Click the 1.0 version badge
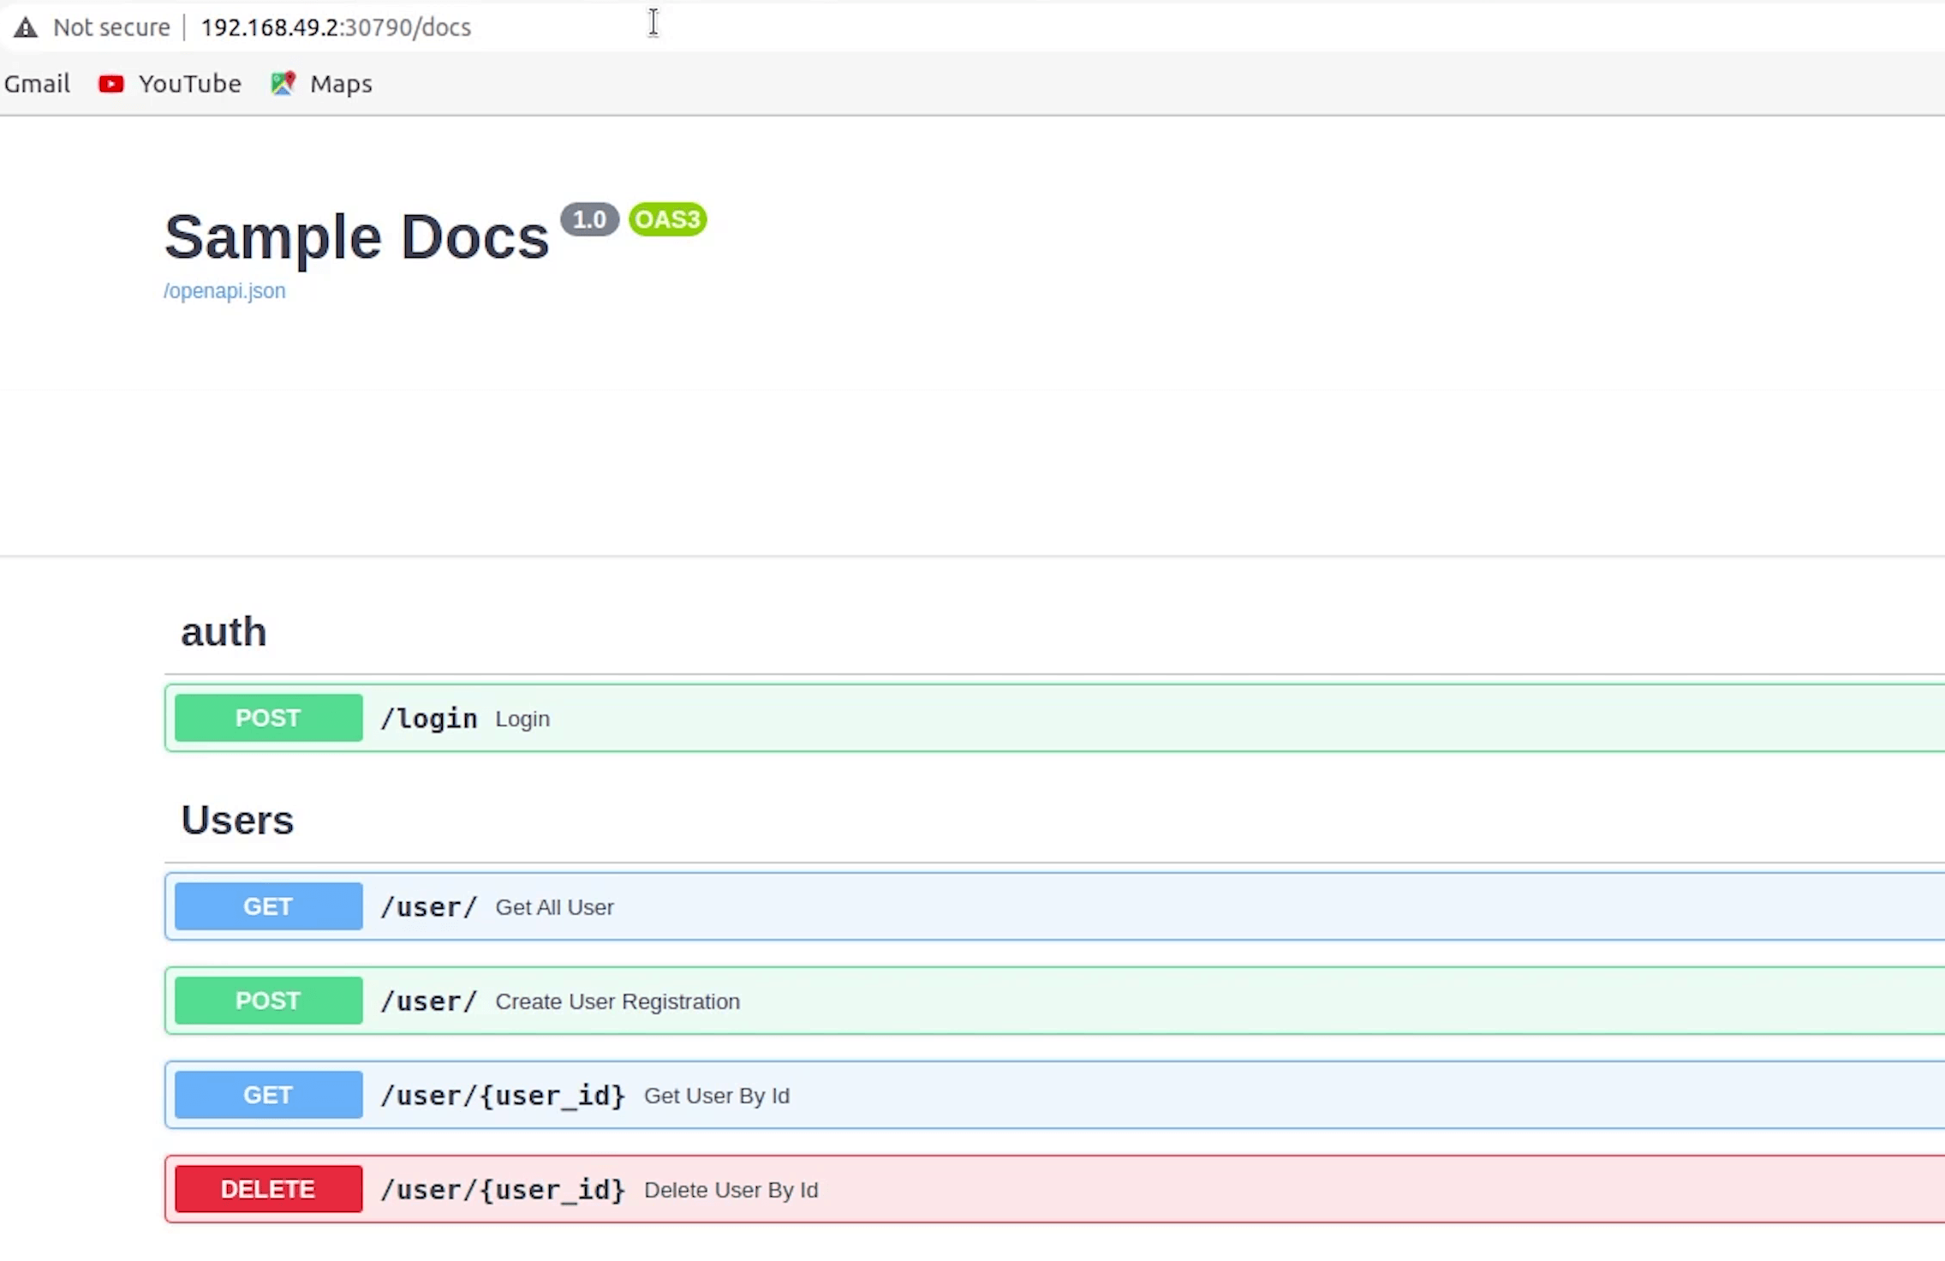Image resolution: width=1945 pixels, height=1261 pixels. pos(589,219)
